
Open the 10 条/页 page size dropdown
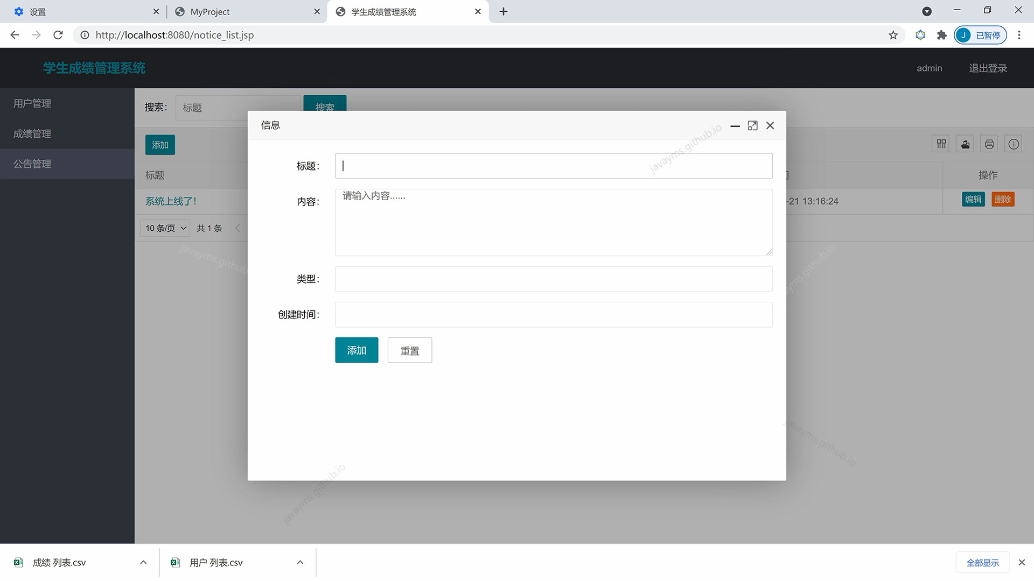164,228
